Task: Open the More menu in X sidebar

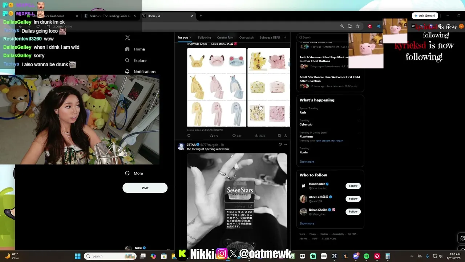Action: 134,173
